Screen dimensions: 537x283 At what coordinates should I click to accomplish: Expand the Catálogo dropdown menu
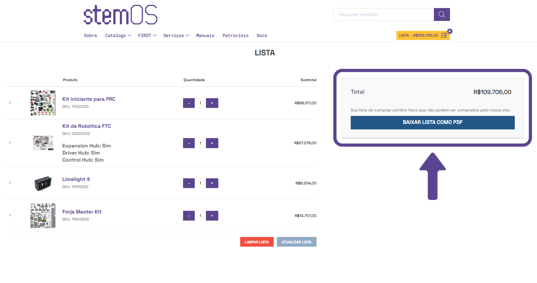(x=118, y=35)
